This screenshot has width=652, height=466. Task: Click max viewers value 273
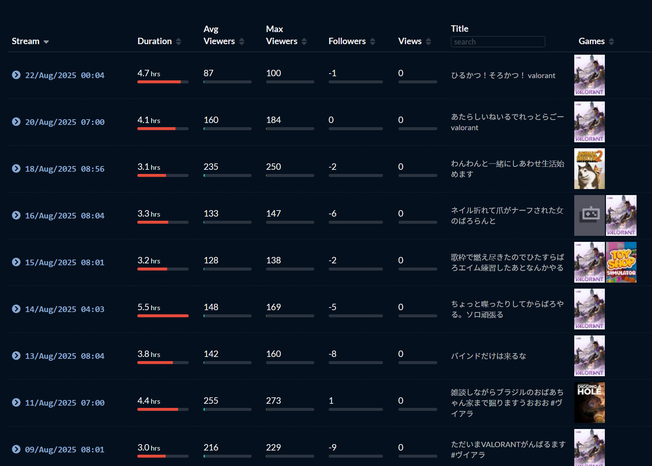click(x=274, y=401)
